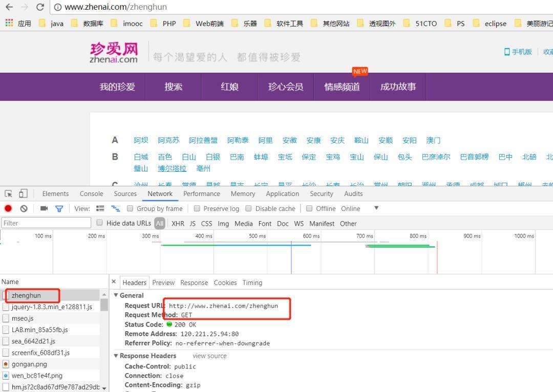
Task: Click the mobile version phone icon
Action: (x=507, y=52)
